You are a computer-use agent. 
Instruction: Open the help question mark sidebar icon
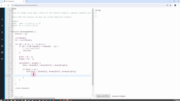(2, 26)
